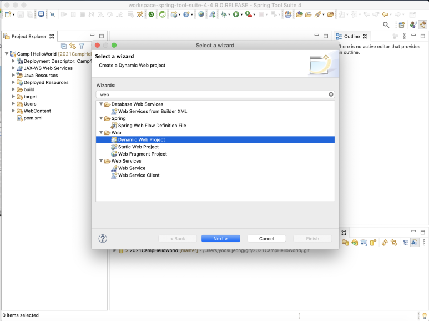Click the Spring Boot dashboard power icon

click(151, 14)
